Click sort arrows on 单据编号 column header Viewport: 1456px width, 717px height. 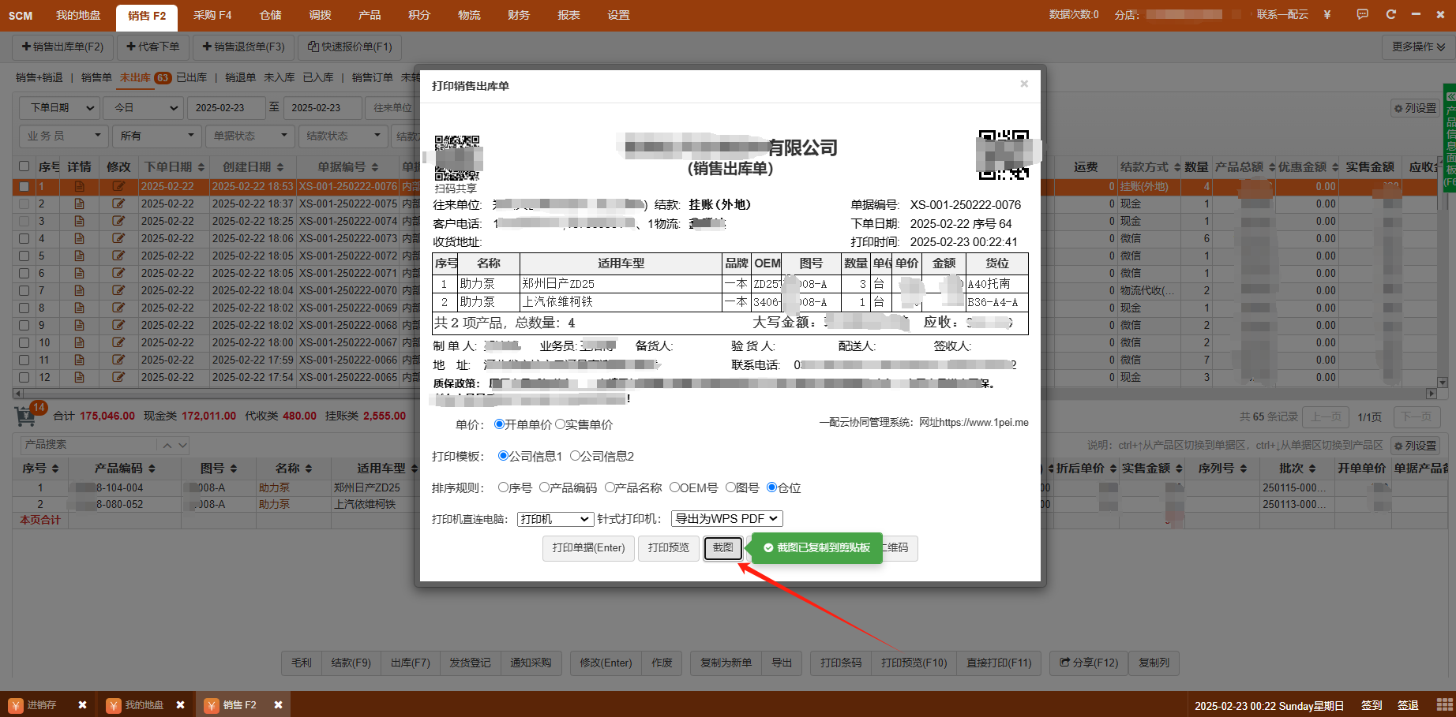374,167
